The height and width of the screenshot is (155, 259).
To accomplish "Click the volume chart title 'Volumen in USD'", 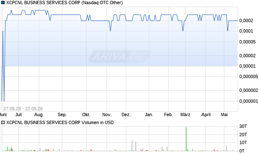I will (97, 122).
